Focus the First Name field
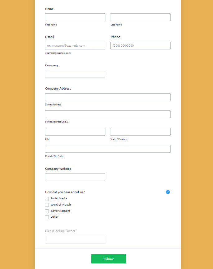213x269 pixels. point(75,17)
